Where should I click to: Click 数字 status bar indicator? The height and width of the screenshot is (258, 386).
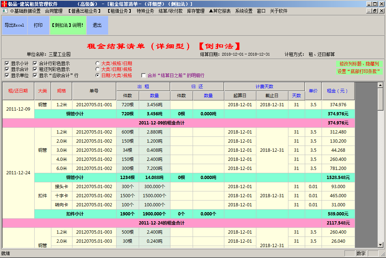[x=361, y=253]
